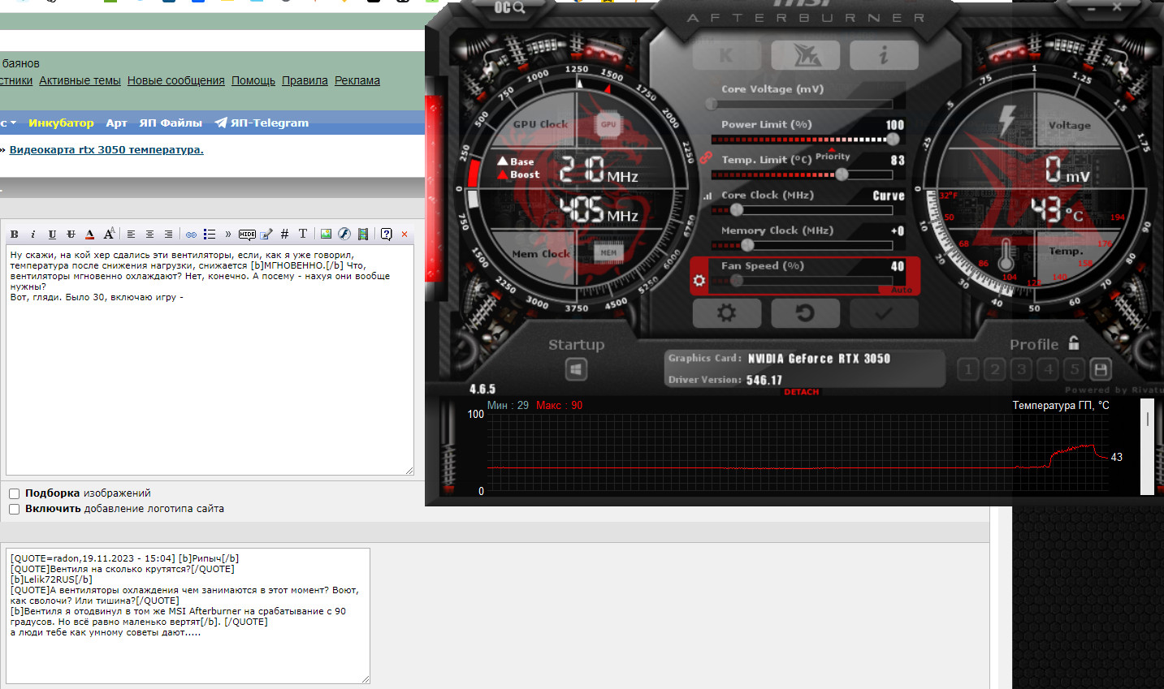Viewport: 1164px width, 689px height.
Task: Open Afterburner settings with the gear button
Action: [726, 313]
